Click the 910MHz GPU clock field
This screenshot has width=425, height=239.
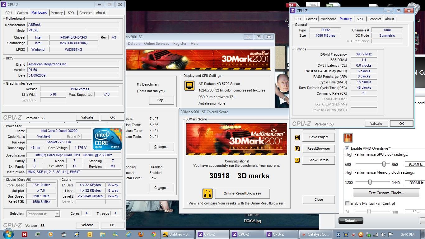click(x=415, y=164)
